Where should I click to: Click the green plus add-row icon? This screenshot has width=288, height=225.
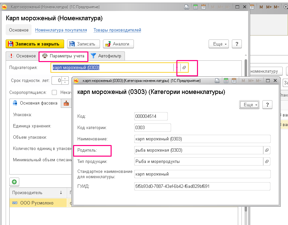click(x=14, y=182)
